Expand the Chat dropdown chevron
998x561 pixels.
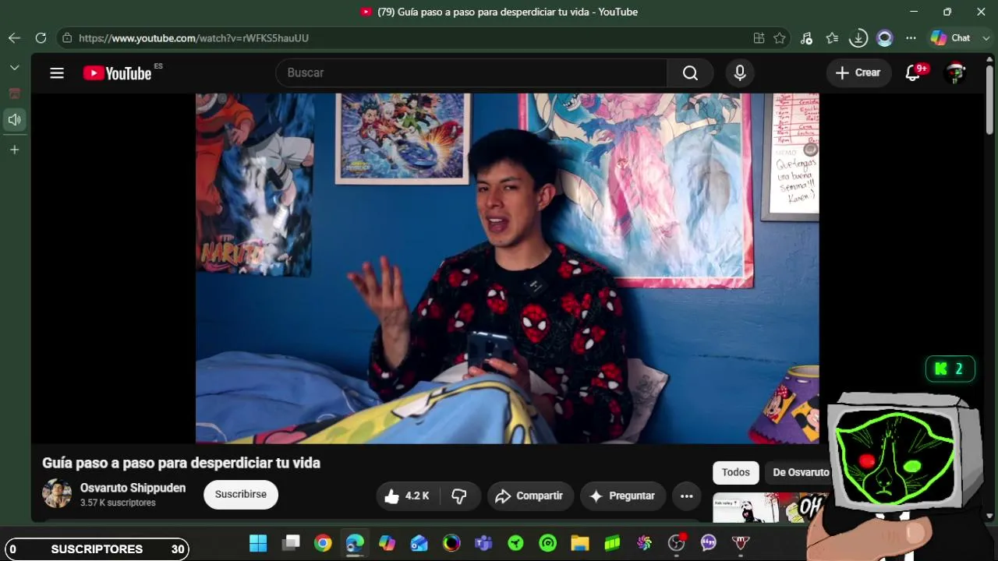(x=986, y=38)
